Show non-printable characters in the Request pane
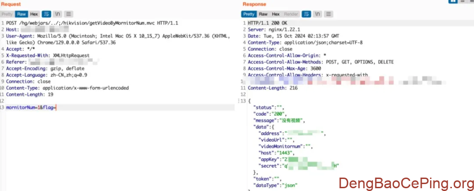This screenshot has height=191, width=474. coord(58,14)
